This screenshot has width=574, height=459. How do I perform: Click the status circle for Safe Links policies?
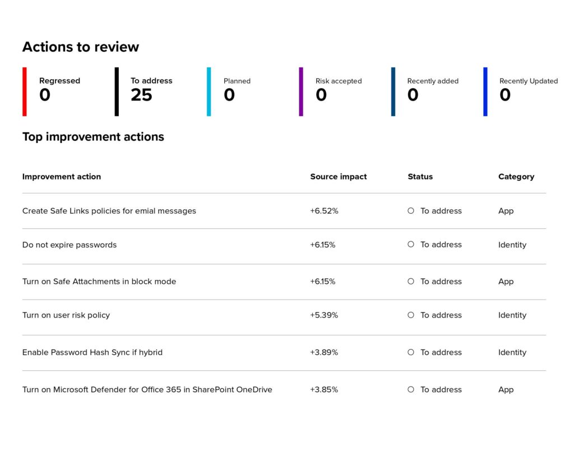pos(411,210)
